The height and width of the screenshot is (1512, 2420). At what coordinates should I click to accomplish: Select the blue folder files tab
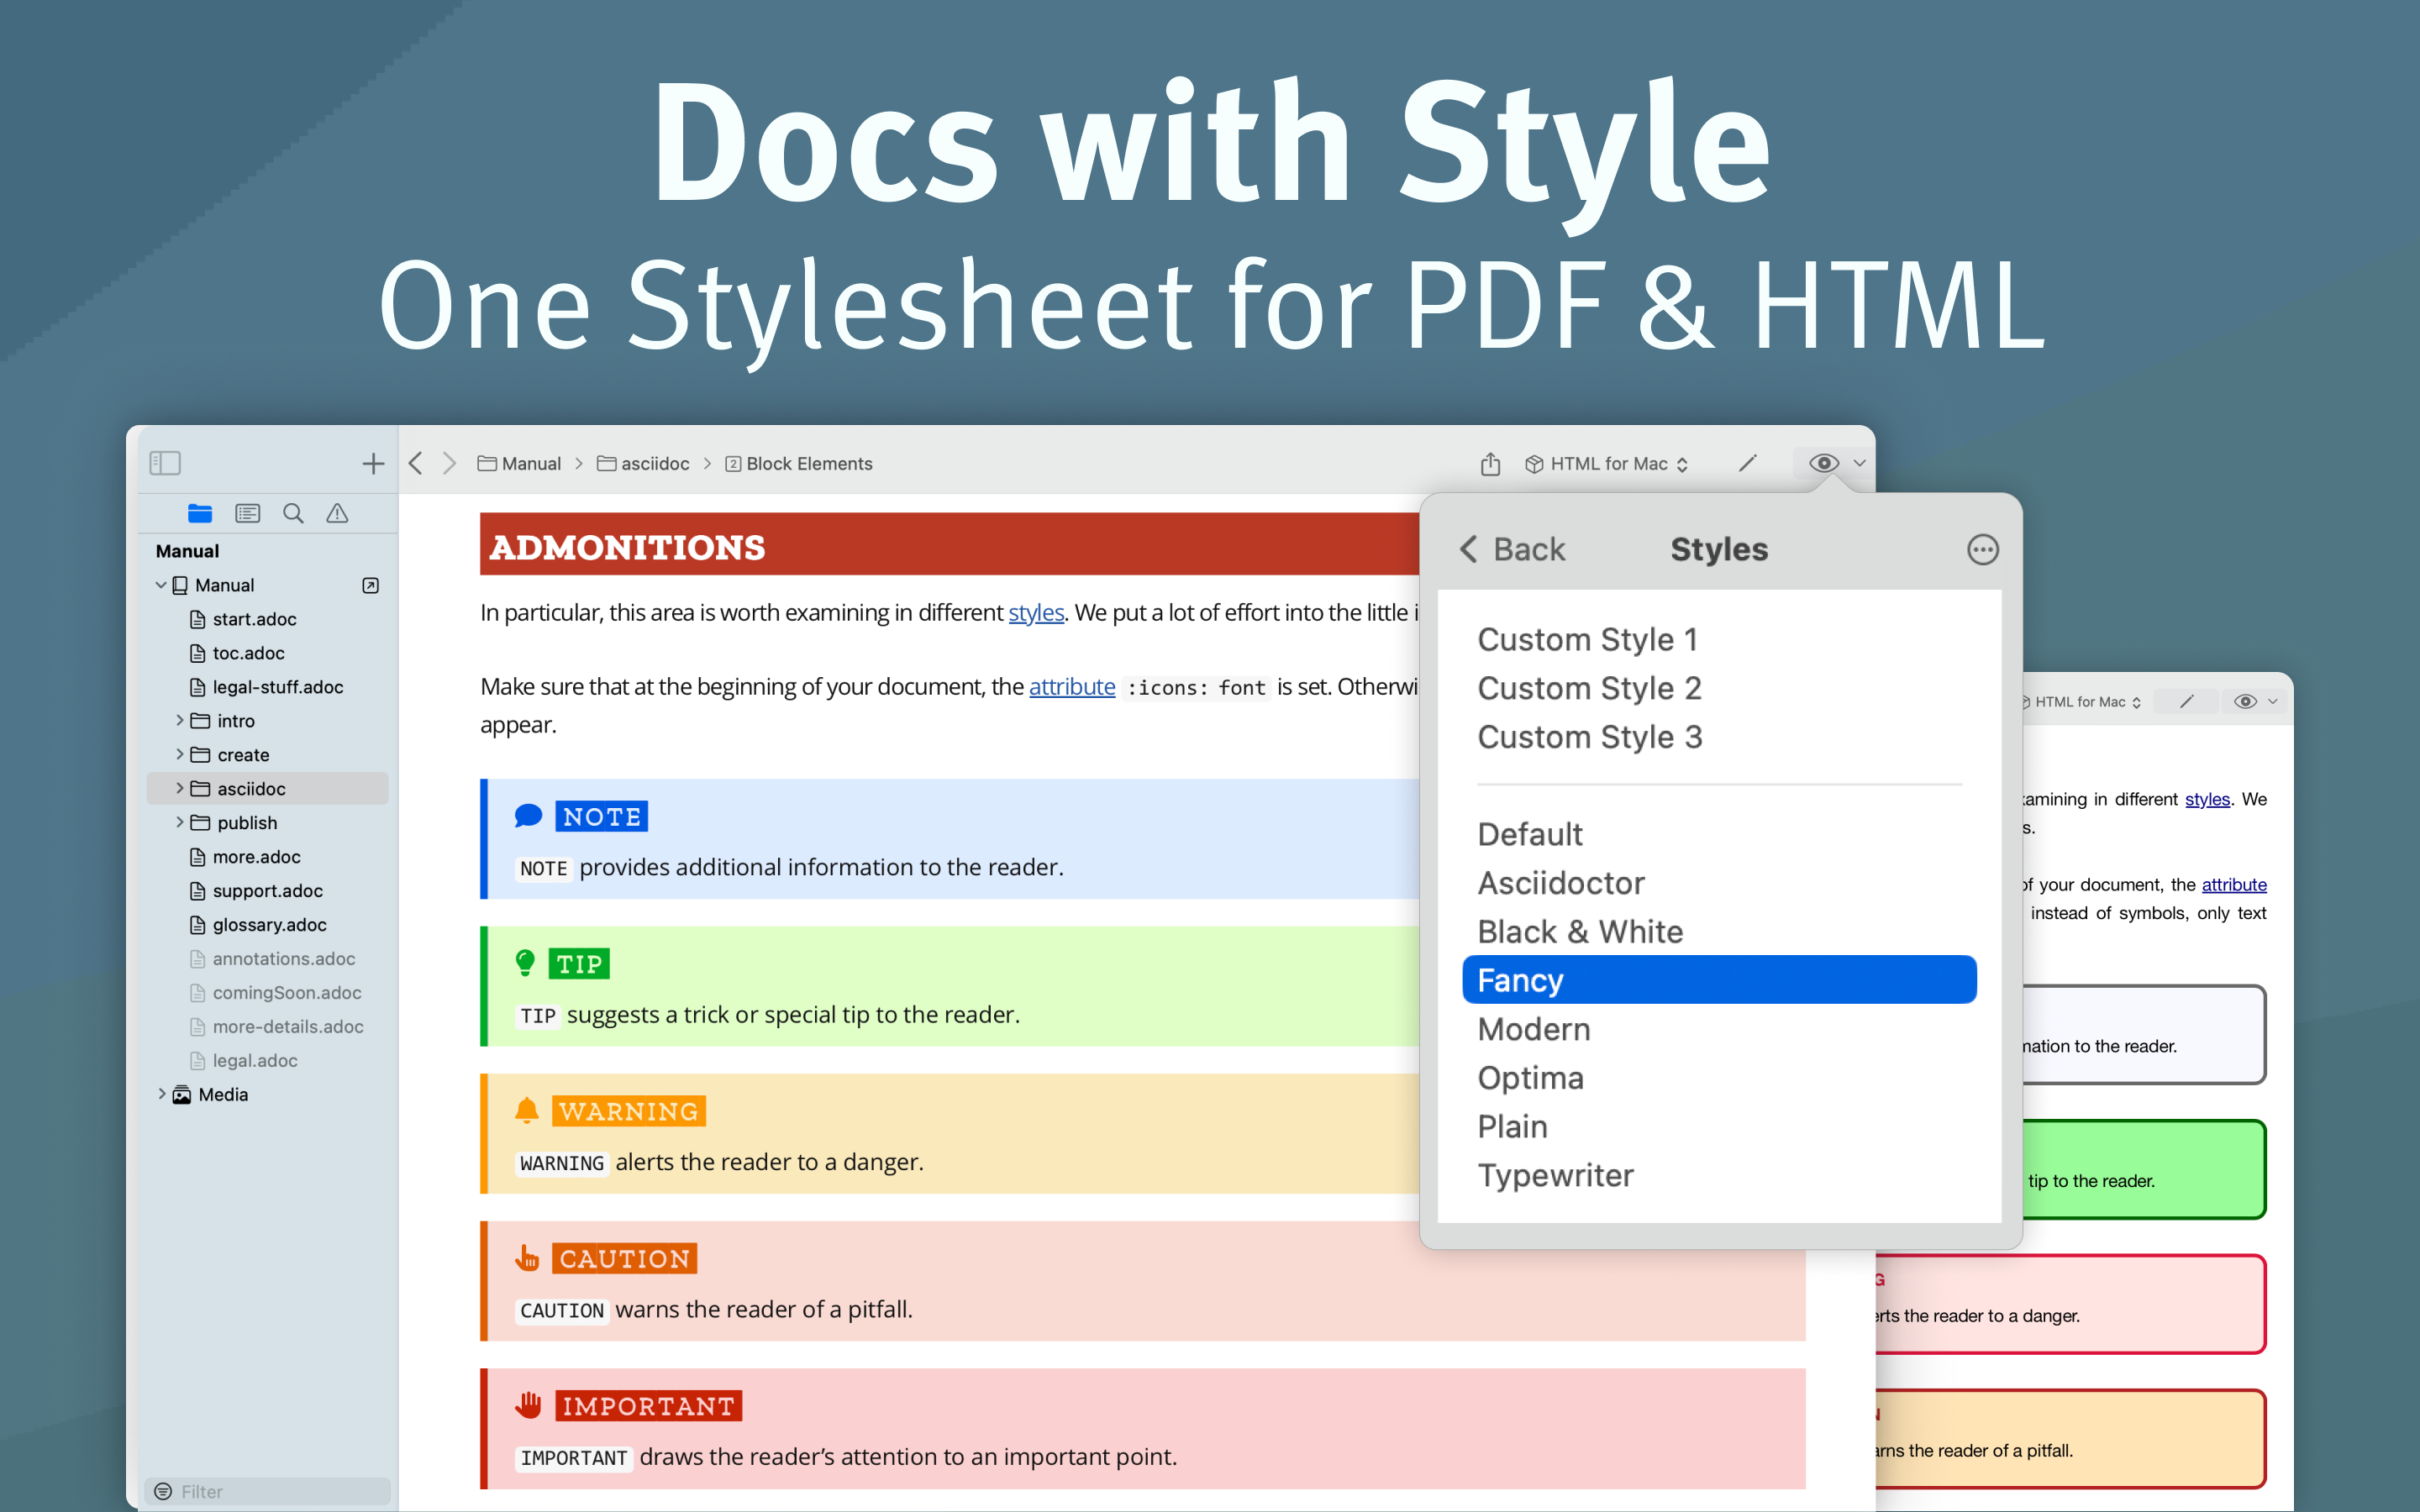click(x=200, y=513)
